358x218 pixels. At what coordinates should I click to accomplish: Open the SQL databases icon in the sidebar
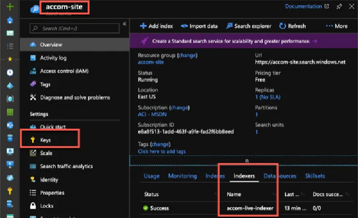click(10, 138)
